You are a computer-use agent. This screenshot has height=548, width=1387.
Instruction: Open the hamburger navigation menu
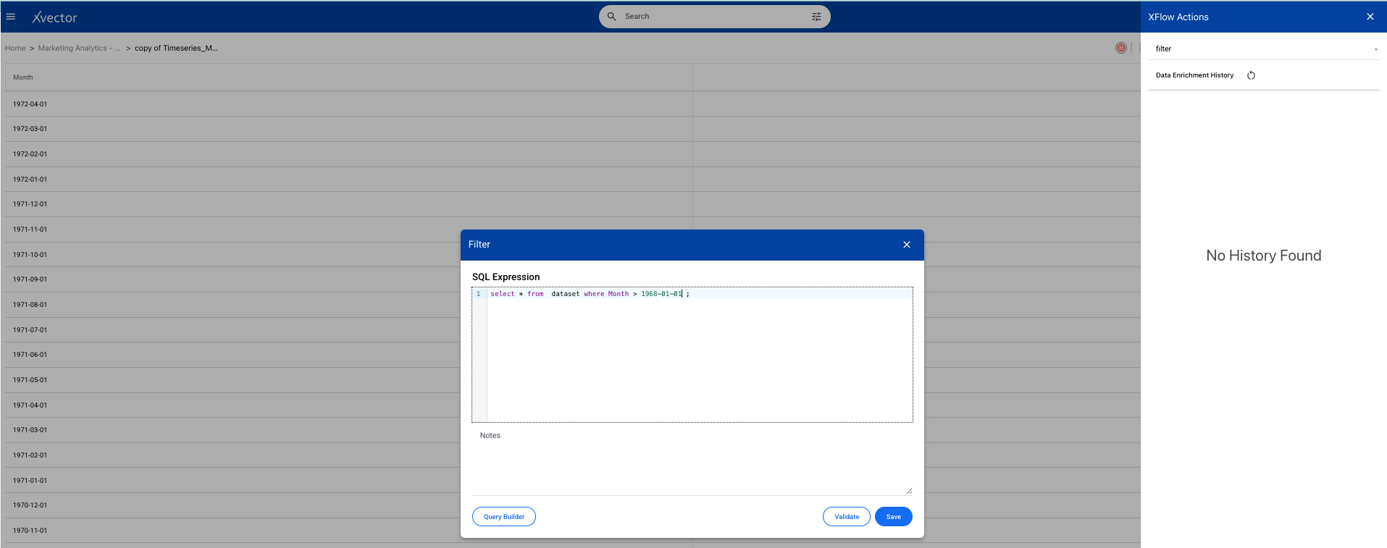(11, 17)
